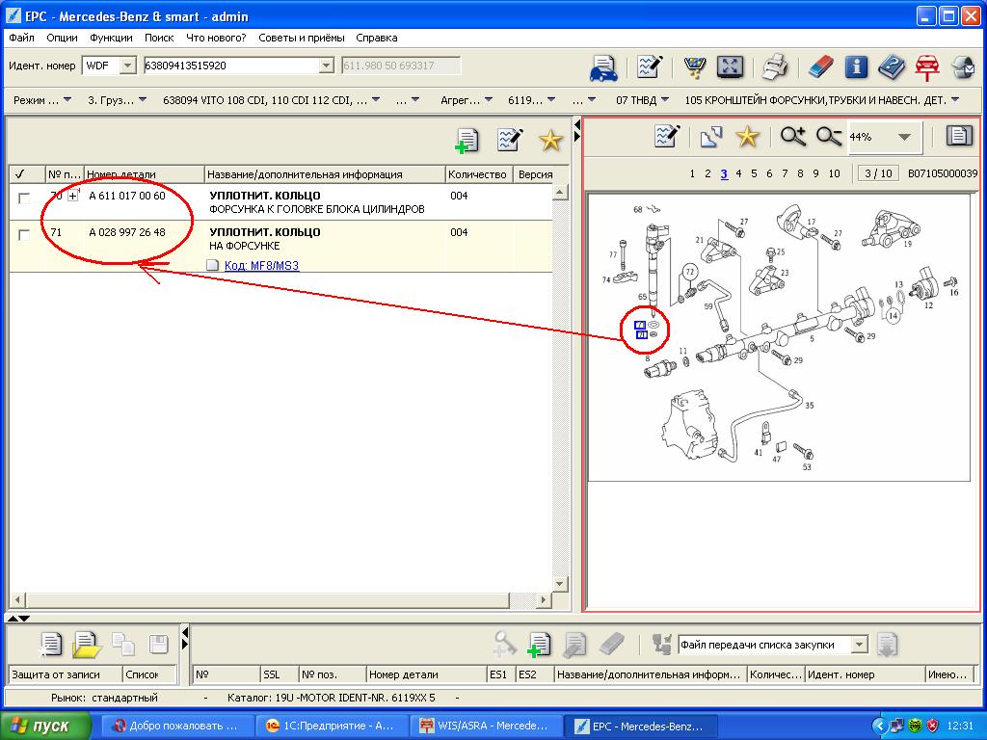Image resolution: width=987 pixels, height=740 pixels.
Task: Go to diagram page 4
Action: [x=738, y=173]
